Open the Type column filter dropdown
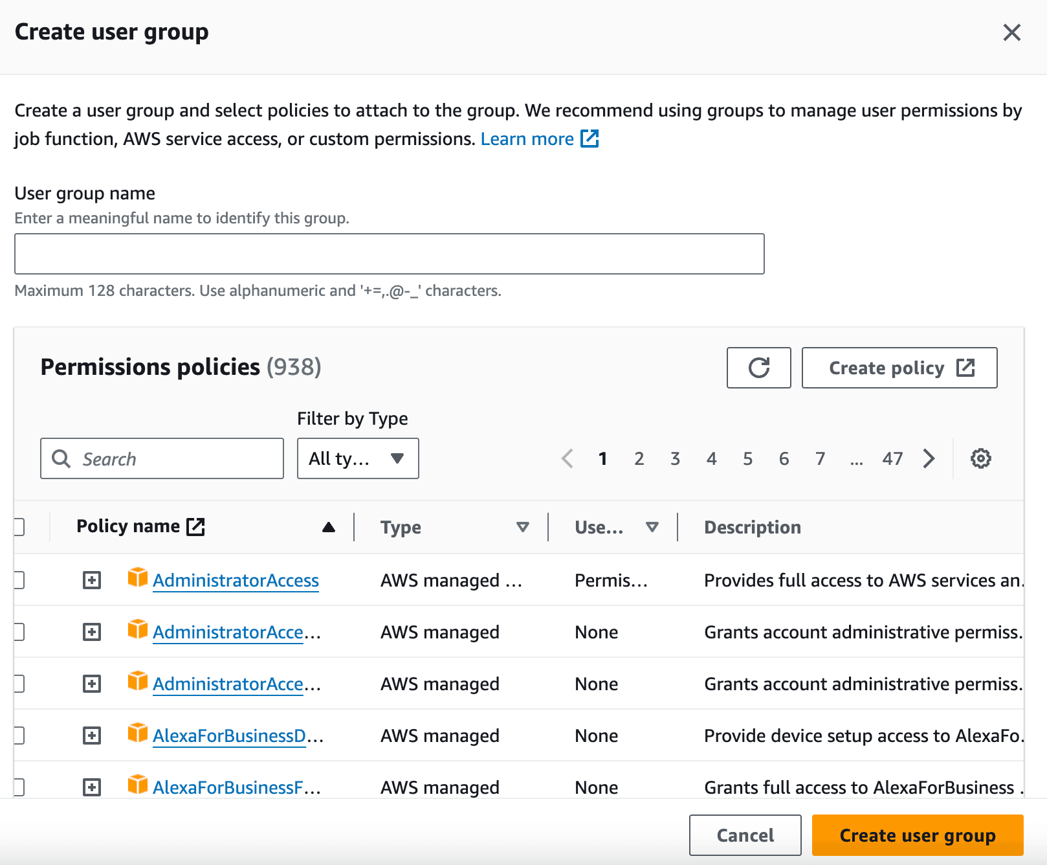Screen dimensions: 1047x865 [x=523, y=527]
